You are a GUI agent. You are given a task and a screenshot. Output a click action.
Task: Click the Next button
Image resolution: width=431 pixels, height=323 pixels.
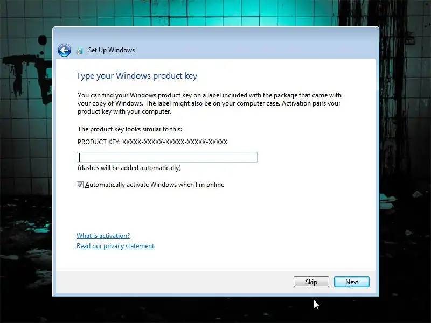[x=352, y=282]
